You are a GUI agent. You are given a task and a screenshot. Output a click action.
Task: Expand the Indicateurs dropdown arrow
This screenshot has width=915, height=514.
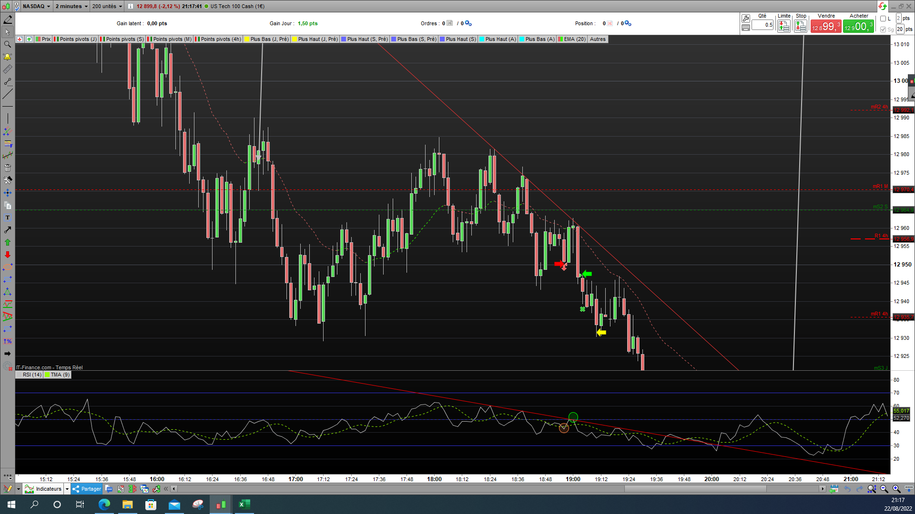pyautogui.click(x=67, y=489)
